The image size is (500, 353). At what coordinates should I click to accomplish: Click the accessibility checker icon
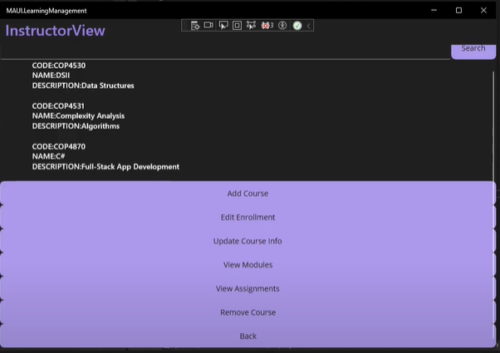point(282,26)
